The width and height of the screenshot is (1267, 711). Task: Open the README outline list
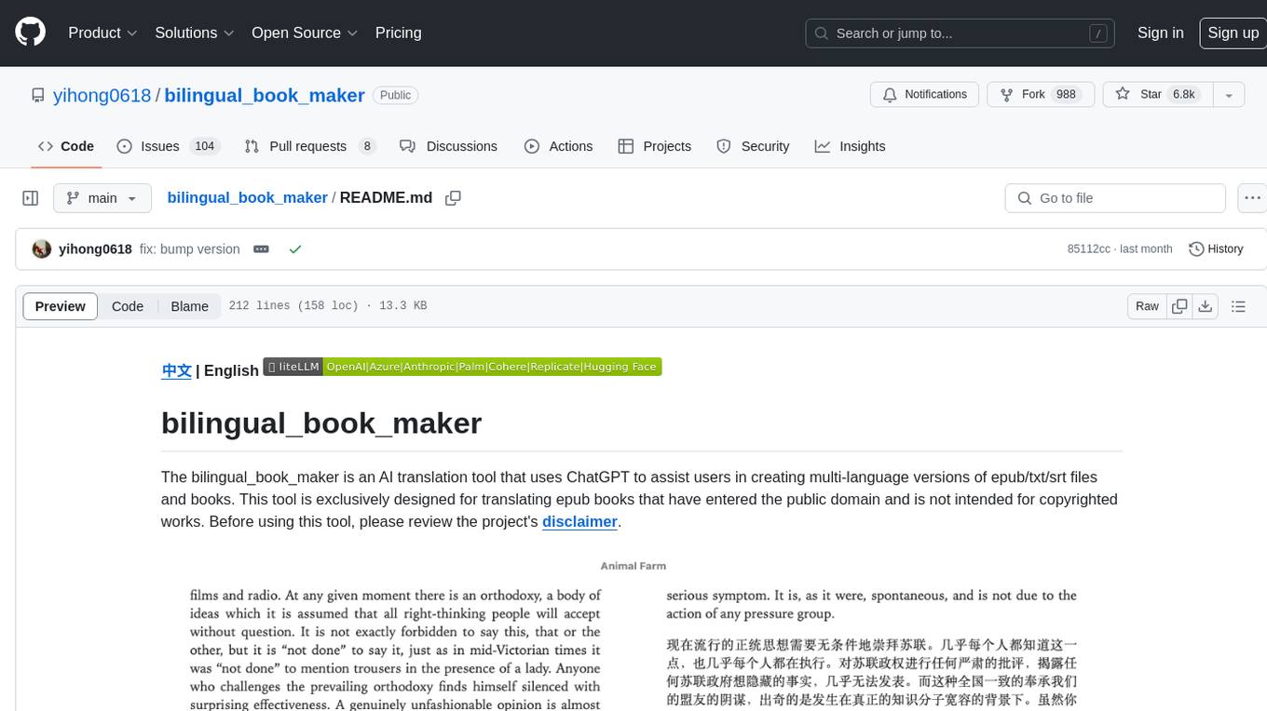pyautogui.click(x=1238, y=306)
